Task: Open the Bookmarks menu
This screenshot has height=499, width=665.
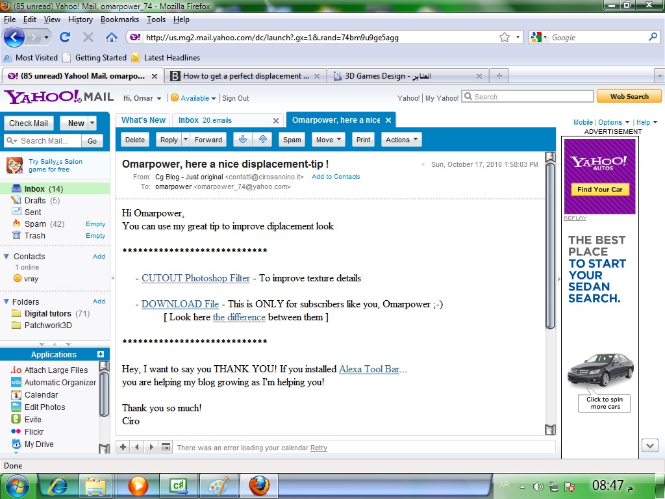Action: pyautogui.click(x=119, y=19)
